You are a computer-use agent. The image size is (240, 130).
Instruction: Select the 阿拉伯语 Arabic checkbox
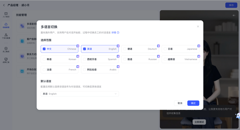[84, 70]
